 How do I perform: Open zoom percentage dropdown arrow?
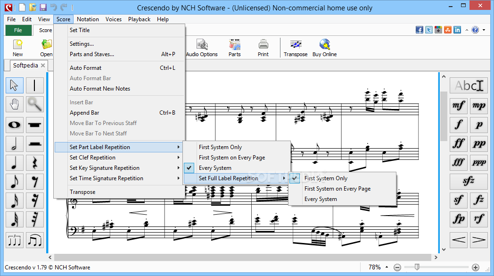(x=387, y=267)
